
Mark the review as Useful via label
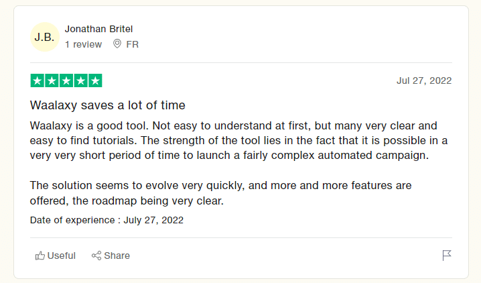click(62, 256)
